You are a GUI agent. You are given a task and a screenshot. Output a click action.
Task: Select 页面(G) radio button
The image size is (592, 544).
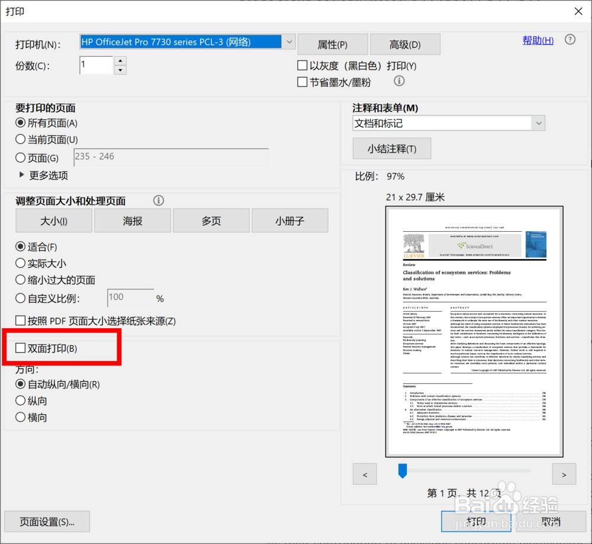click(x=20, y=157)
